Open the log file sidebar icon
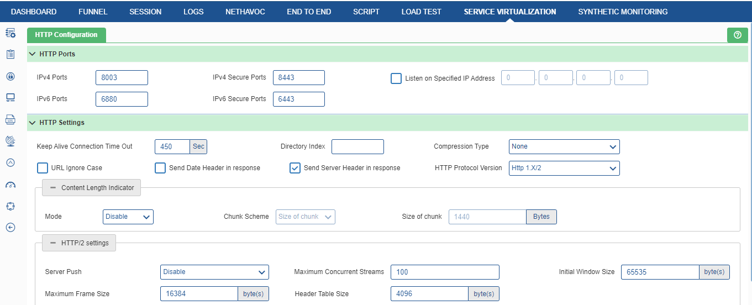Screen dimensions: 752x305 [x=10, y=119]
